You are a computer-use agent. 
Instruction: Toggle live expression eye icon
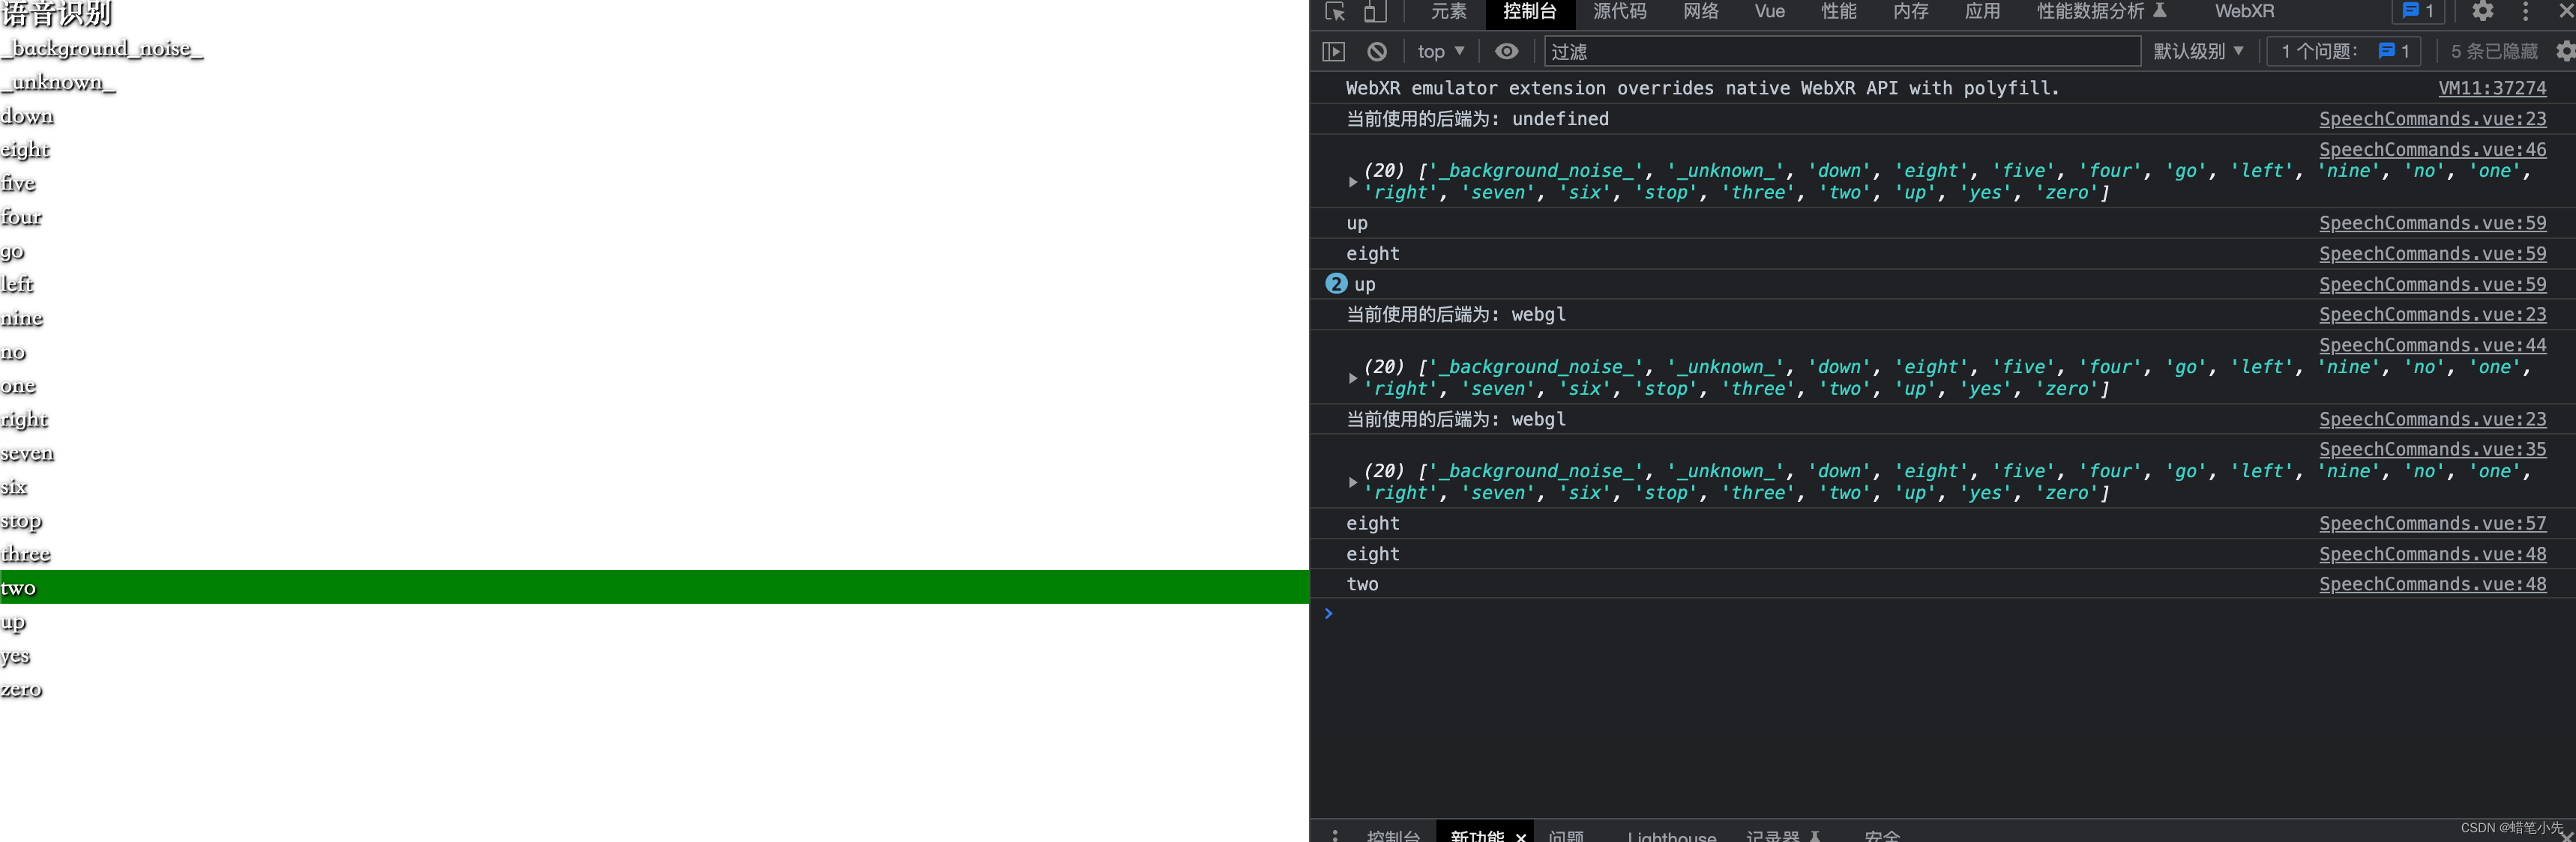[1506, 52]
